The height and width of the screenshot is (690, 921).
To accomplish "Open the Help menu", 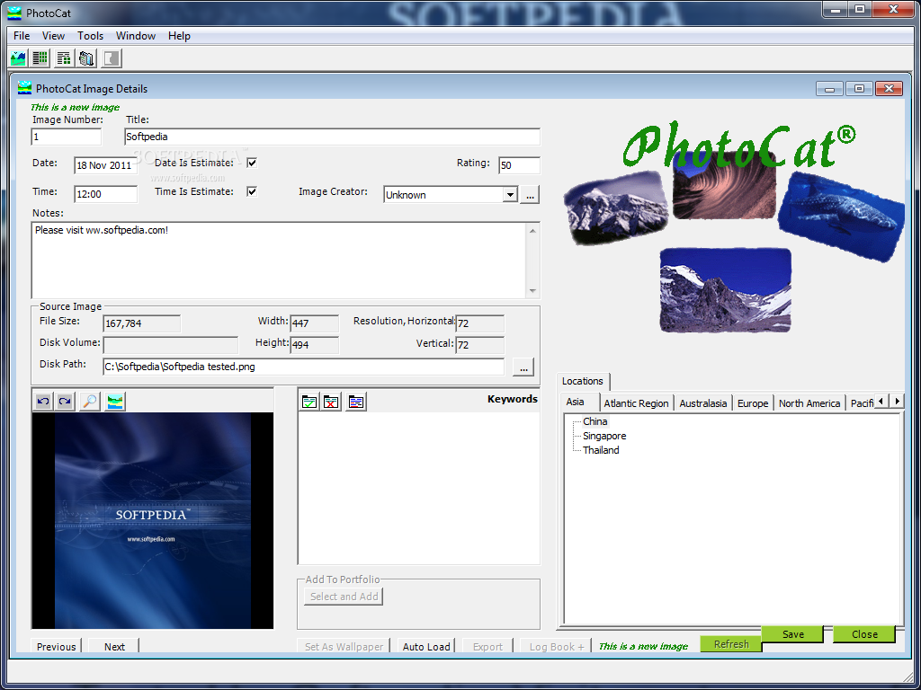I will 179,36.
